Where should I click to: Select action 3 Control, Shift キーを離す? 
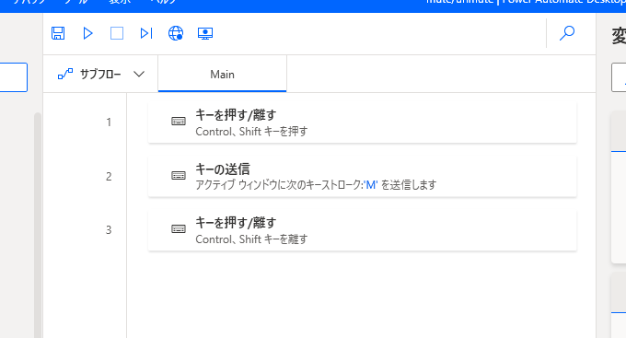(x=362, y=230)
